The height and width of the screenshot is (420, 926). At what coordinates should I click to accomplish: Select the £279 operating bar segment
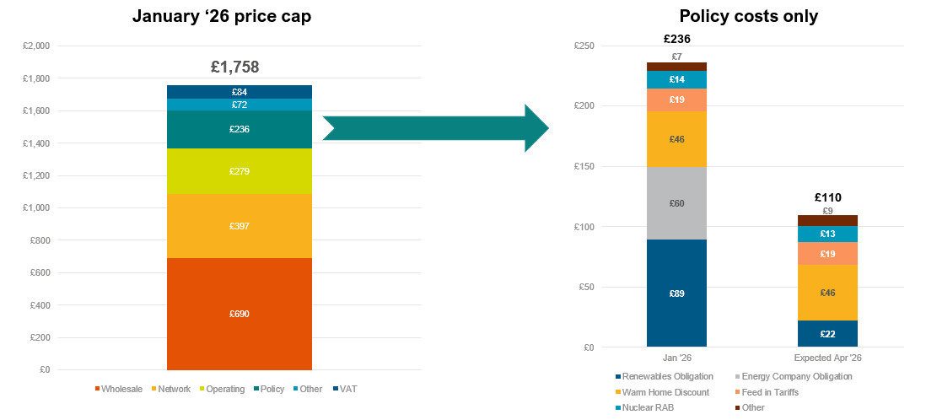tap(240, 171)
